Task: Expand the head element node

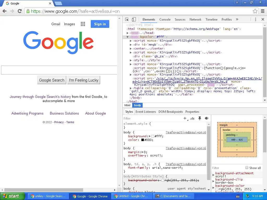Action: (x=128, y=33)
